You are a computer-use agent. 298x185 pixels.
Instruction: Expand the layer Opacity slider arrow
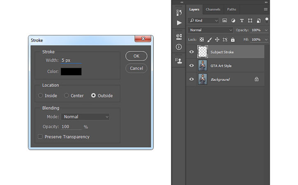[266, 30]
